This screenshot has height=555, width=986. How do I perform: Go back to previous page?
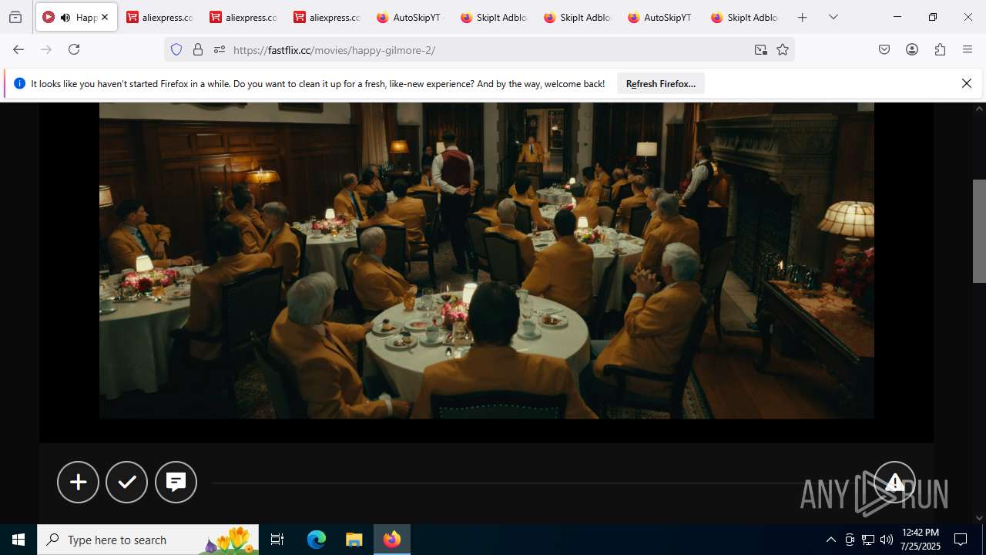coord(18,49)
